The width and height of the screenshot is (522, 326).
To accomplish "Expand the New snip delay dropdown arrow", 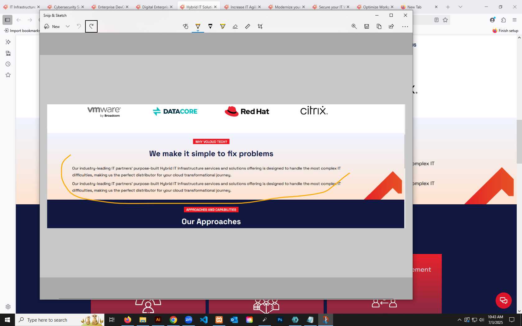I will 68,26.
